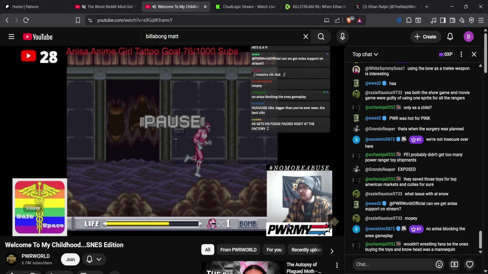Open a new browser tab
This screenshot has width=488, height=274.
[x=427, y=6]
